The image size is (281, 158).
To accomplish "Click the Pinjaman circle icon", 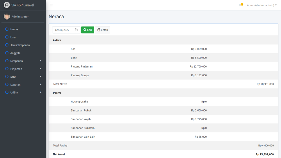I will (7, 68).
